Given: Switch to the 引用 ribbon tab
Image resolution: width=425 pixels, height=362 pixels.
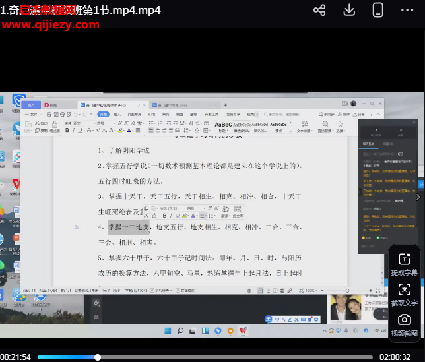Looking at the screenshot, I should [152, 115].
